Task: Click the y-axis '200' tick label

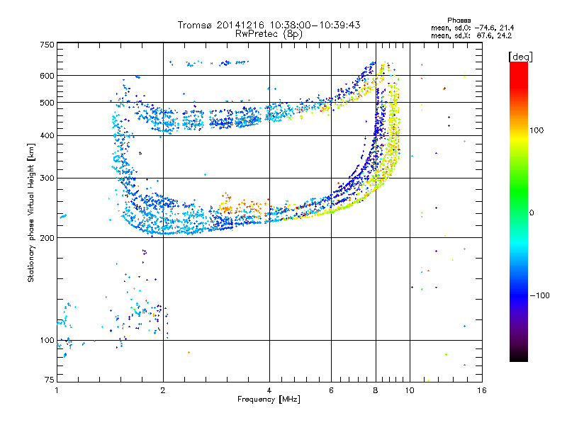Action: (x=47, y=238)
